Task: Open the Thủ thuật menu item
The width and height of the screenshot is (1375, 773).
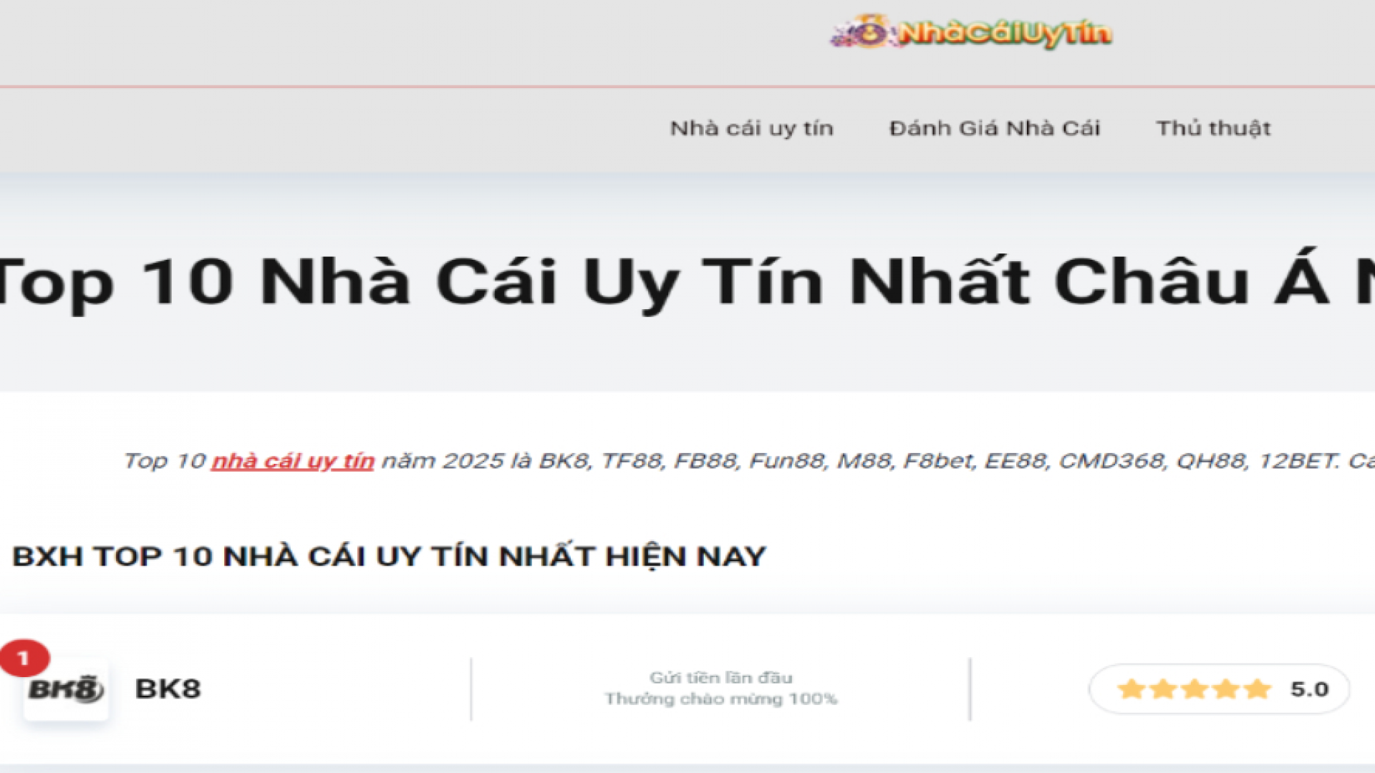Action: 1213,128
